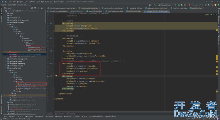Select the HttpServletResponse.class tab
The width and height of the screenshot is (220, 120).
(89, 8)
